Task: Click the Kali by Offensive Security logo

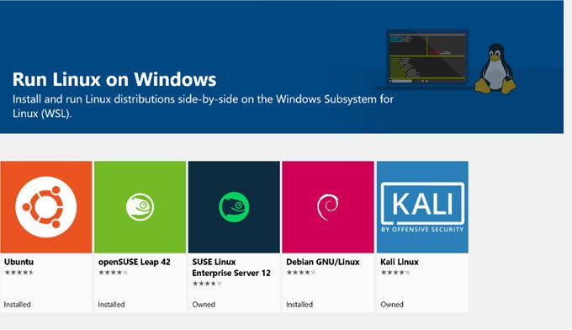Action: (422, 207)
